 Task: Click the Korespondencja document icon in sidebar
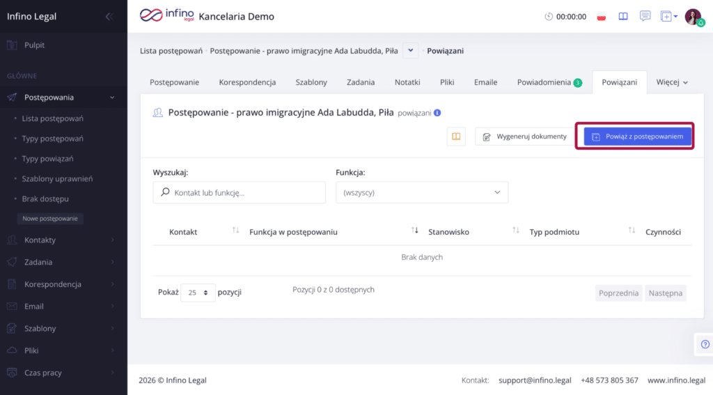[x=13, y=284]
